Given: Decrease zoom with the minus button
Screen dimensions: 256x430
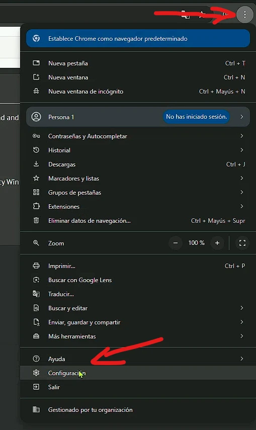Looking at the screenshot, I should pyautogui.click(x=176, y=243).
